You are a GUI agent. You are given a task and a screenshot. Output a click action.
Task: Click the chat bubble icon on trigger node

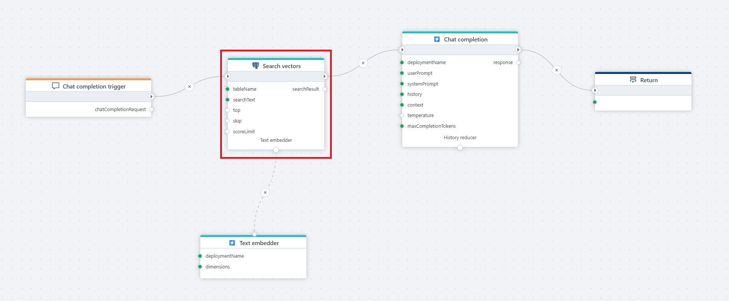[x=56, y=86]
